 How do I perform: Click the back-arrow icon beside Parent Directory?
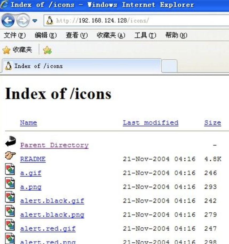pos(11,141)
